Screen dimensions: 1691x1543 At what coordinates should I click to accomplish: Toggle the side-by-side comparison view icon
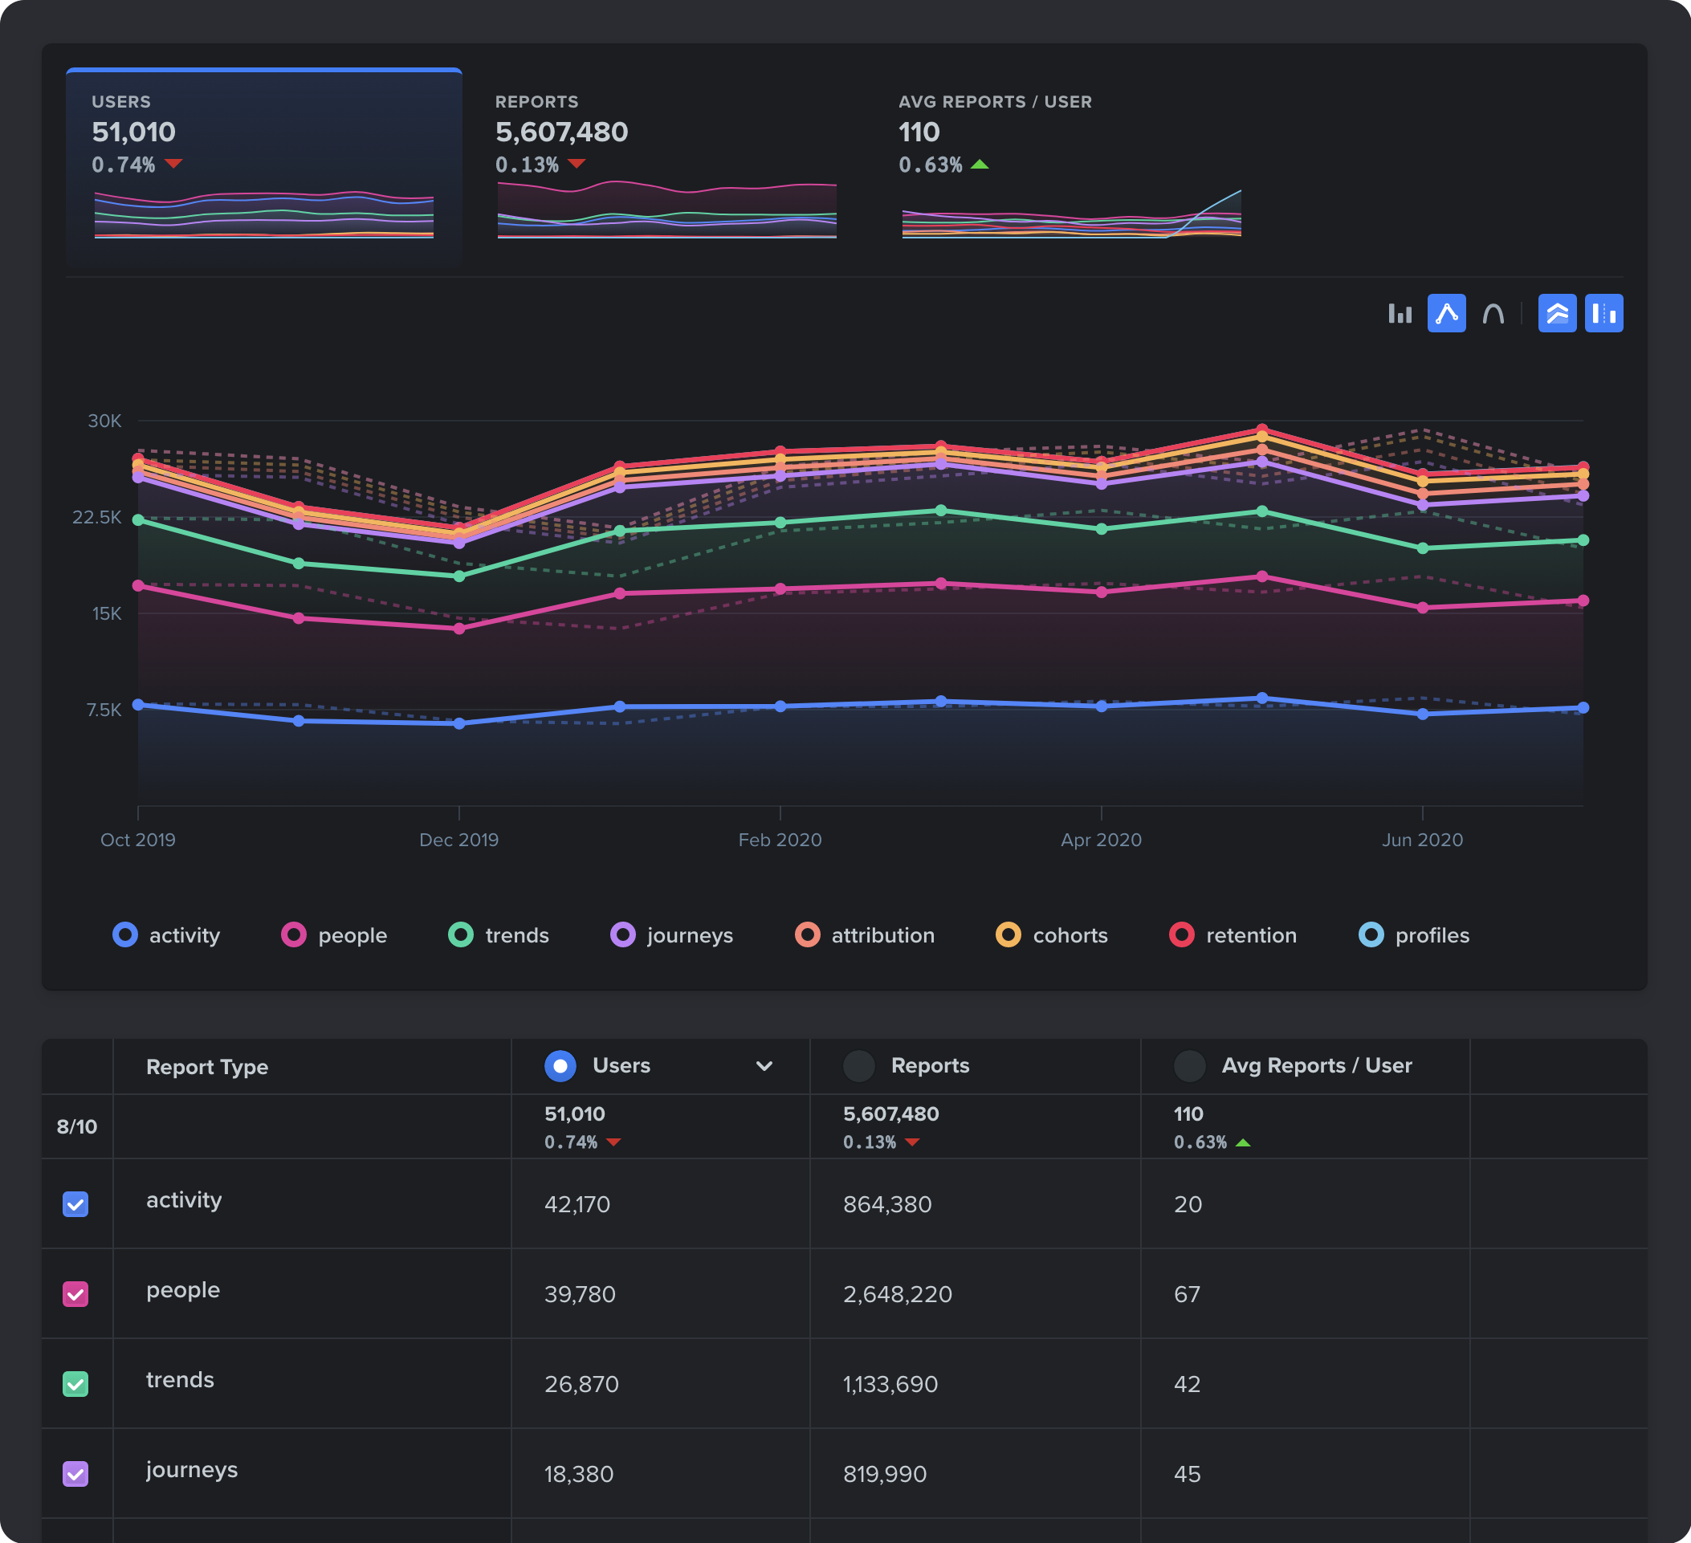click(1603, 314)
